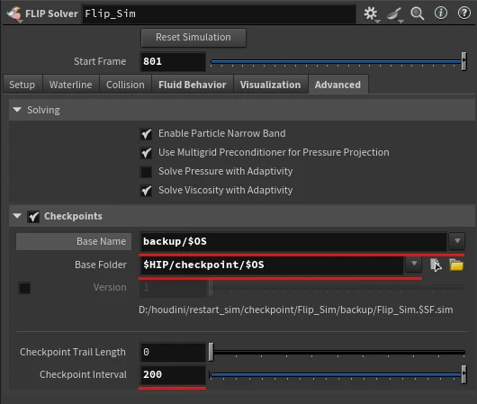The width and height of the screenshot is (477, 404).
Task: Click the FLIP Solver node type icon
Action: 14,14
